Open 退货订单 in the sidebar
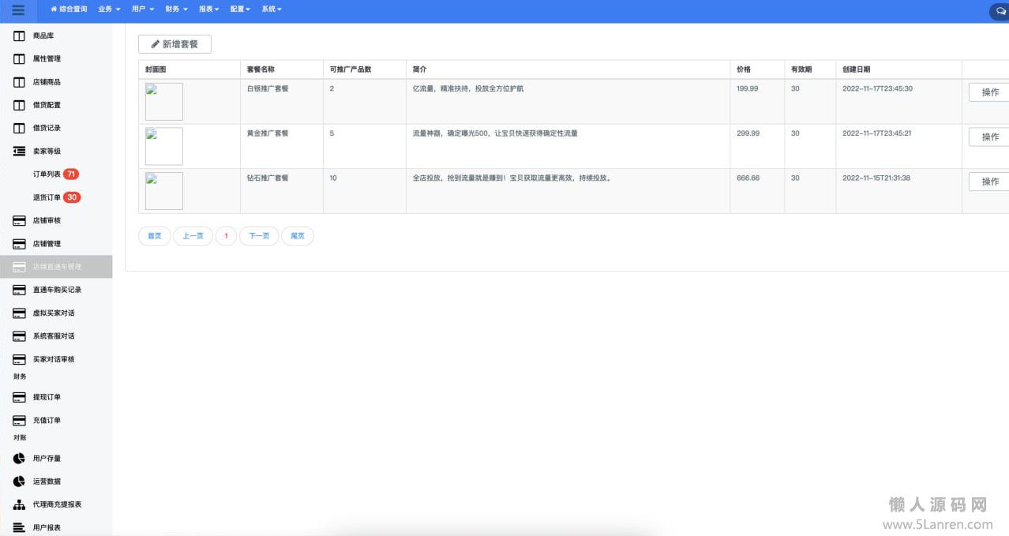The width and height of the screenshot is (1009, 536). [47, 197]
